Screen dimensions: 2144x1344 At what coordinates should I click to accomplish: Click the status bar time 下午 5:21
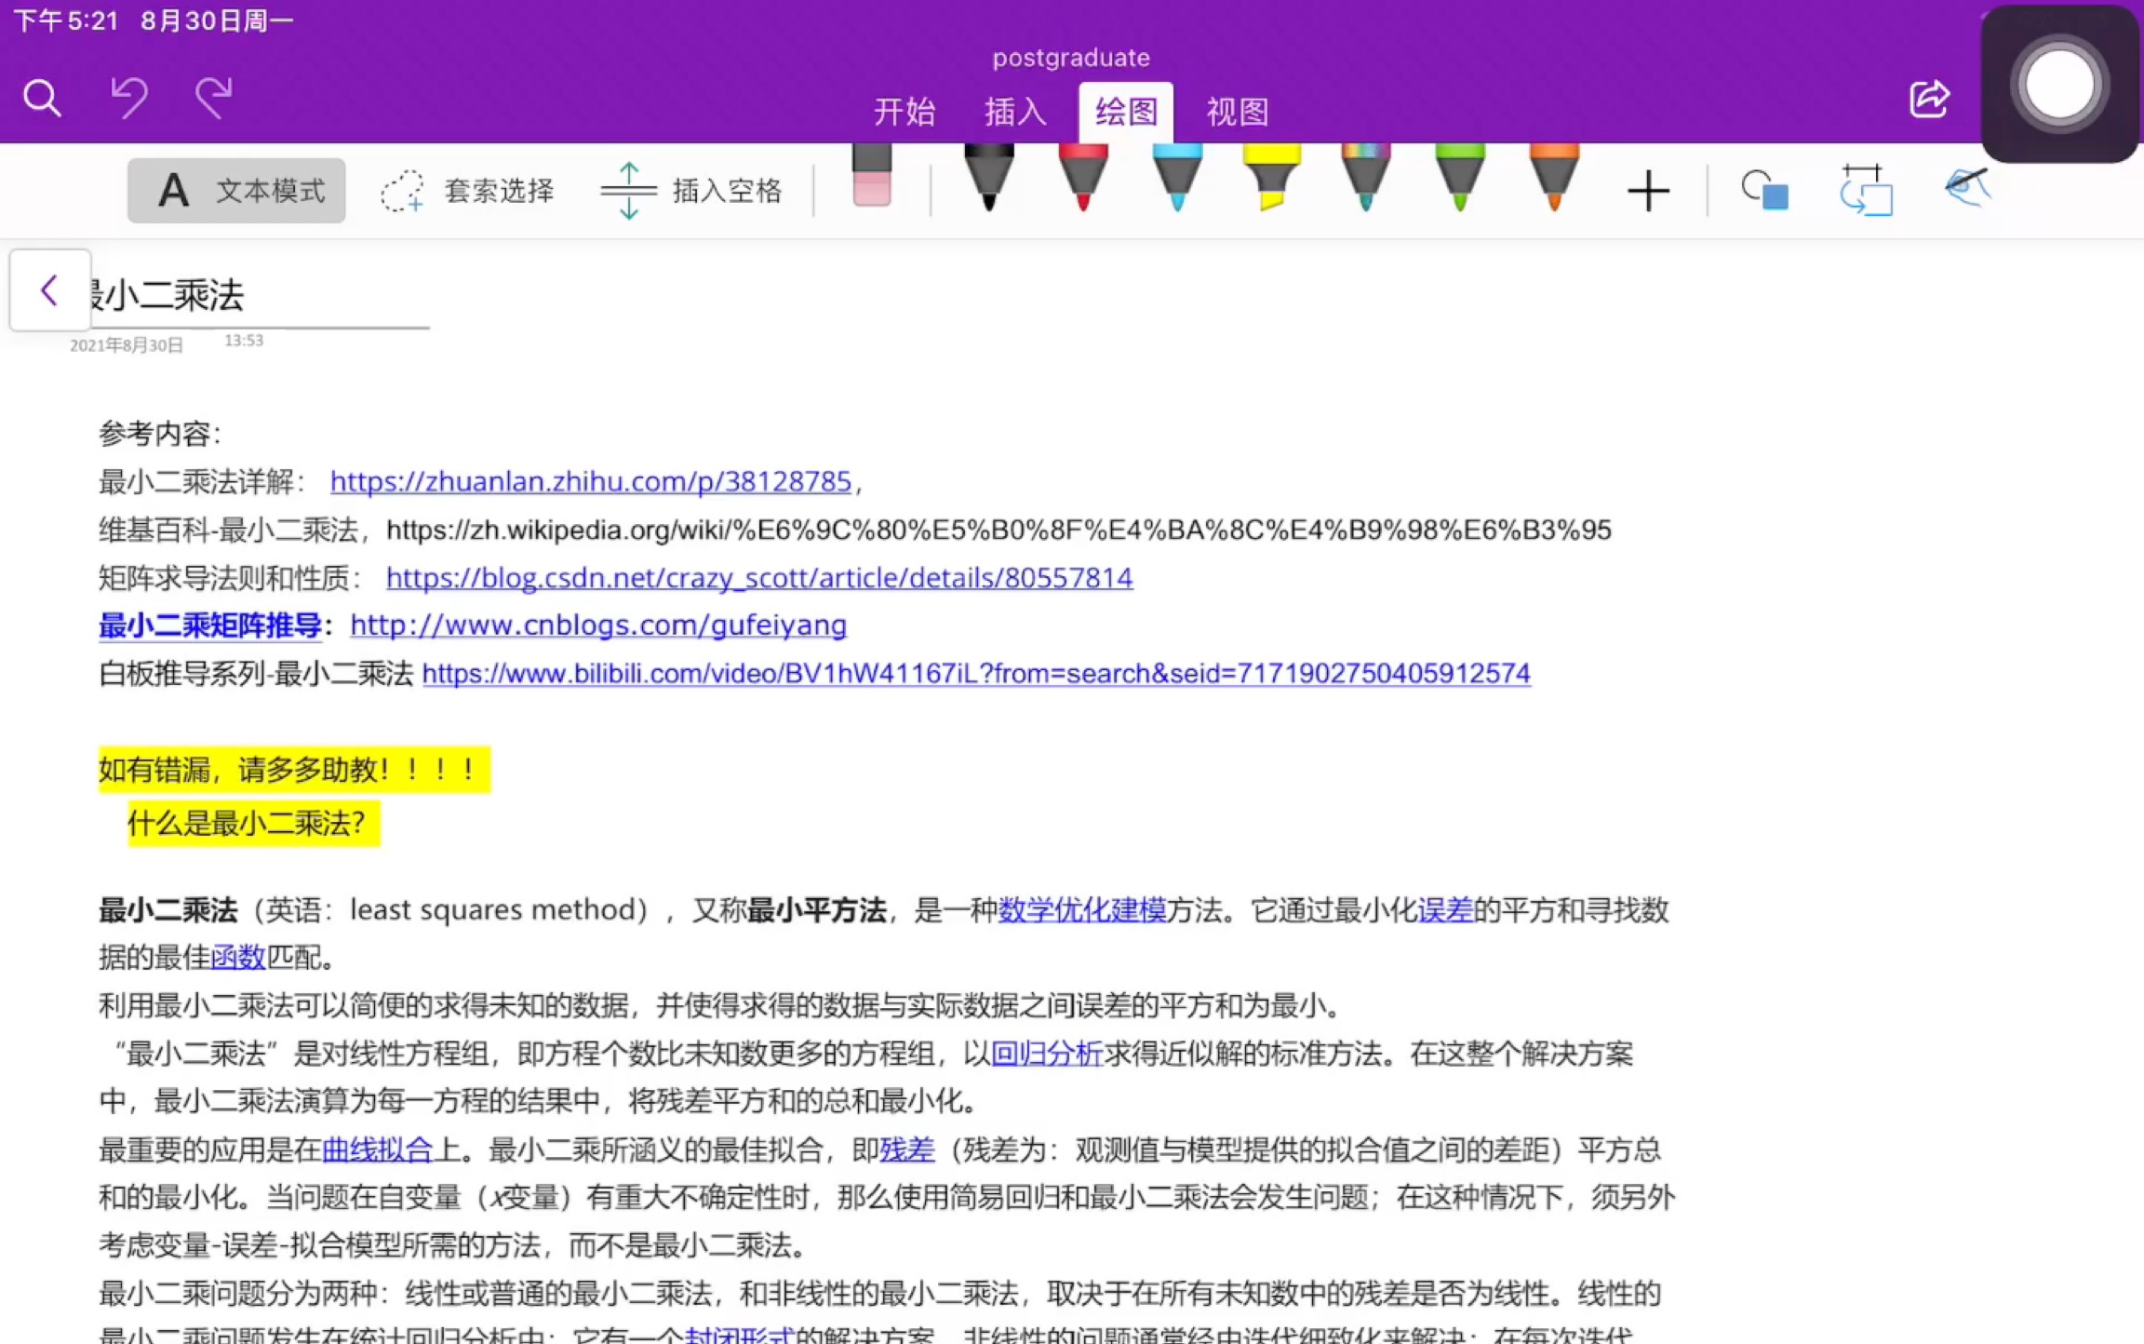66,20
